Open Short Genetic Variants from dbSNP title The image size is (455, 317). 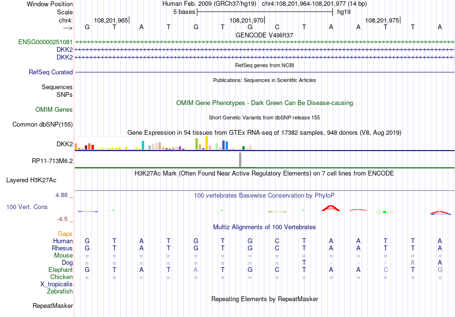[x=264, y=117]
